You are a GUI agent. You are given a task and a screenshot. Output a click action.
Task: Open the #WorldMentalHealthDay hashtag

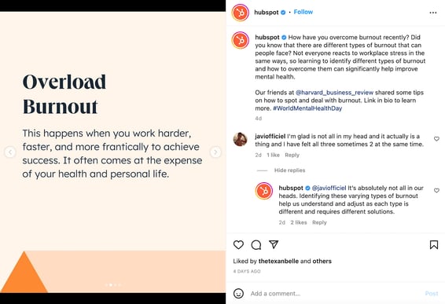(x=307, y=108)
